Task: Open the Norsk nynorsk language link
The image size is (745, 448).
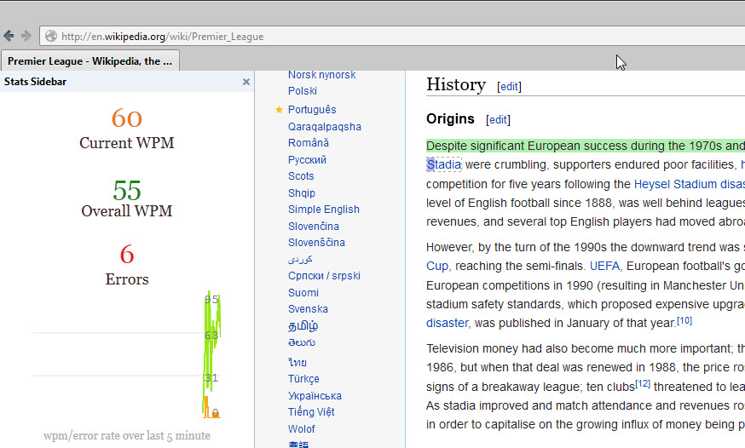Action: (321, 74)
